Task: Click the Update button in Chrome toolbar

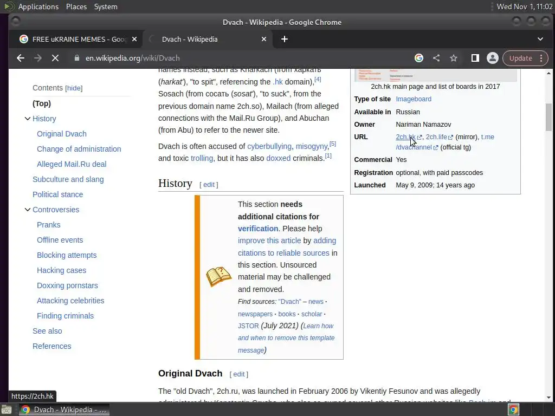Action: click(520, 58)
